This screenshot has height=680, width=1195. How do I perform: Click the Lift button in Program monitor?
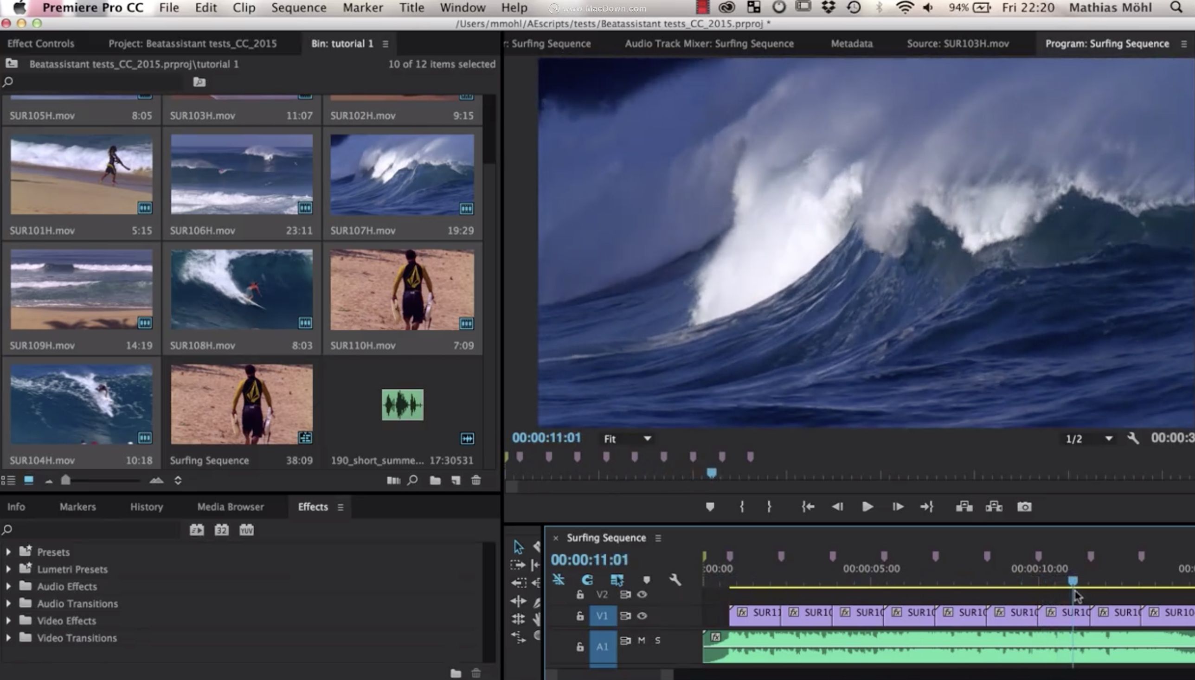coord(964,507)
